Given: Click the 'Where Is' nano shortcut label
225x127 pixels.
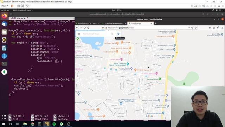Looking at the screenshot, I should point(63,116).
